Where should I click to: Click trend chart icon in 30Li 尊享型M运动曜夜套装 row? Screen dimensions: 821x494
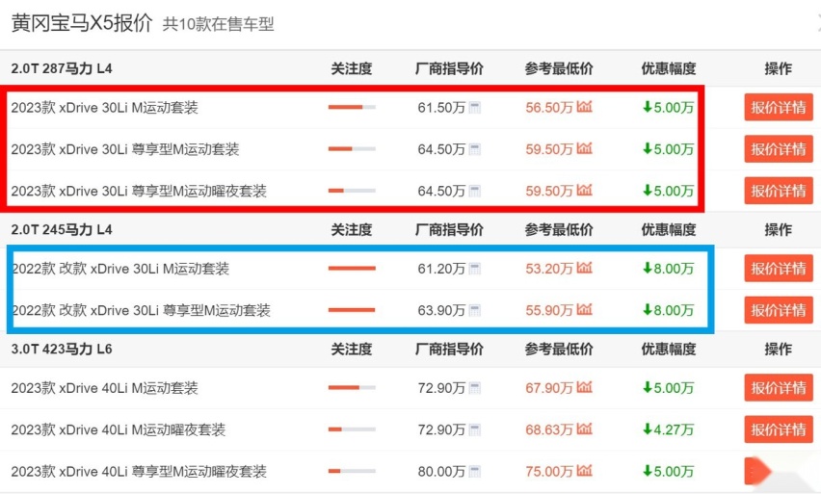point(584,190)
